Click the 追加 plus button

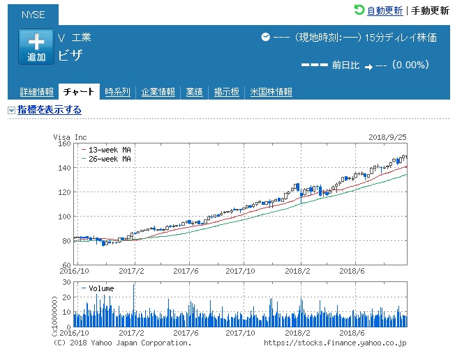click(36, 47)
